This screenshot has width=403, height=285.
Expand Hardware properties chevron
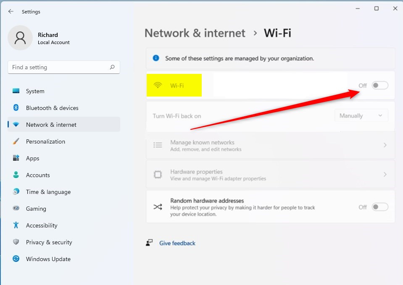point(385,175)
